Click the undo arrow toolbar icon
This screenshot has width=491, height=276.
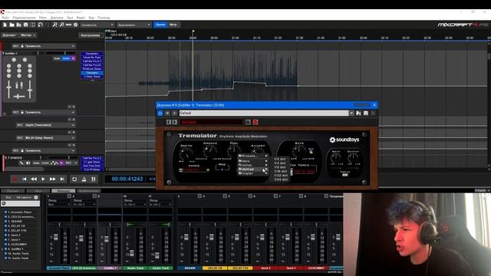pyautogui.click(x=41, y=25)
